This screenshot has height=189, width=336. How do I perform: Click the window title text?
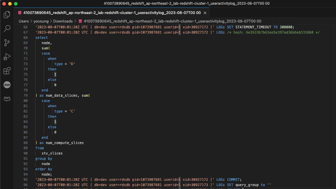[187, 4]
